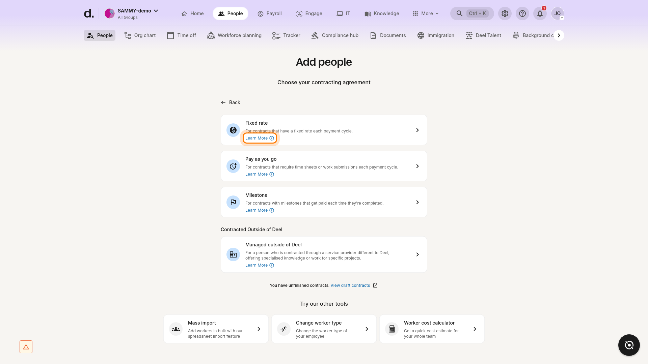Open the notifications bell
This screenshot has width=648, height=364.
click(540, 13)
